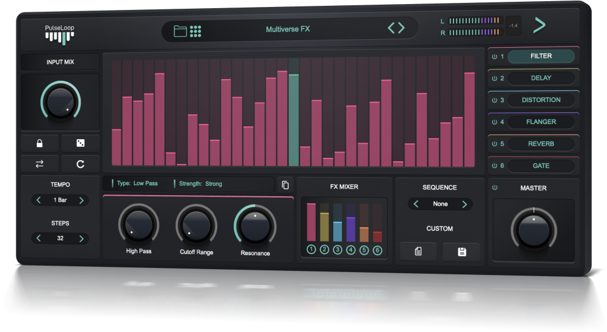The image size is (607, 332).
Task: Toggle the Master power button
Action: click(x=495, y=188)
